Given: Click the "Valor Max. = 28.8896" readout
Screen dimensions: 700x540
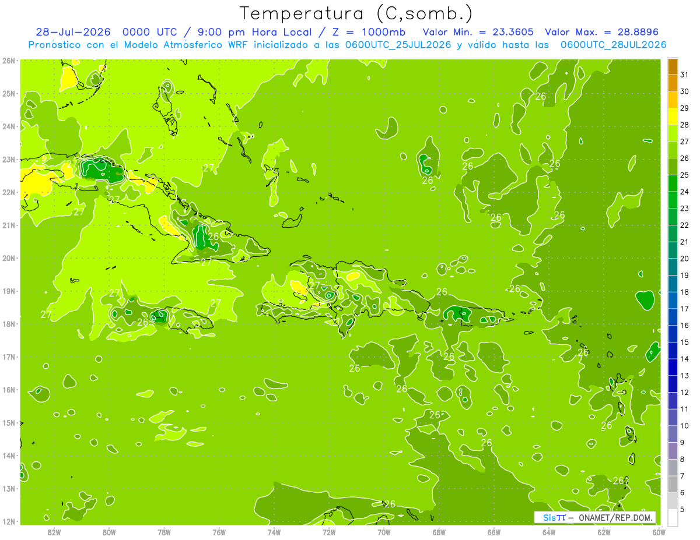Looking at the screenshot, I should pyautogui.click(x=603, y=32).
